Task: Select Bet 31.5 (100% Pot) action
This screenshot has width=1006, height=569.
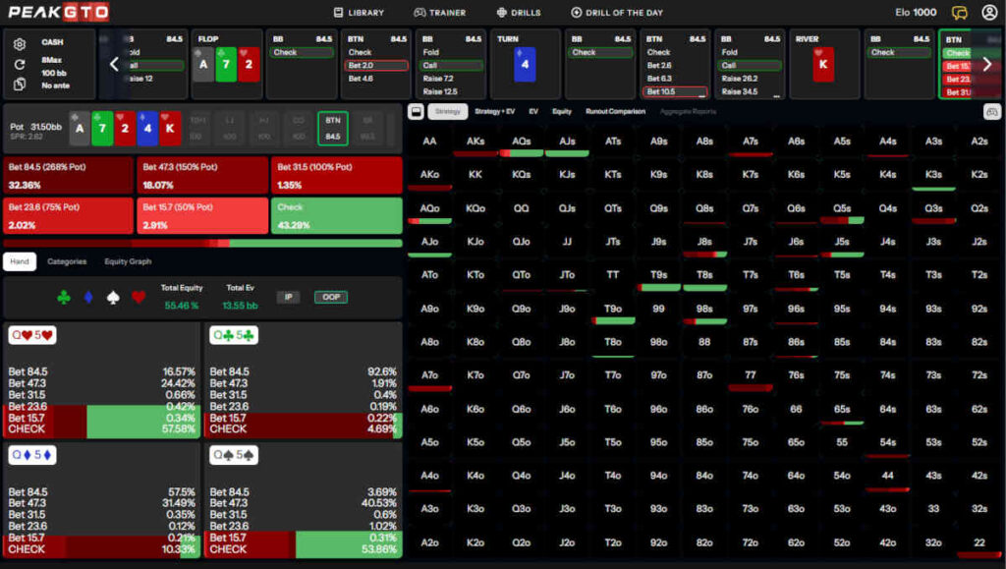Action: [x=337, y=175]
